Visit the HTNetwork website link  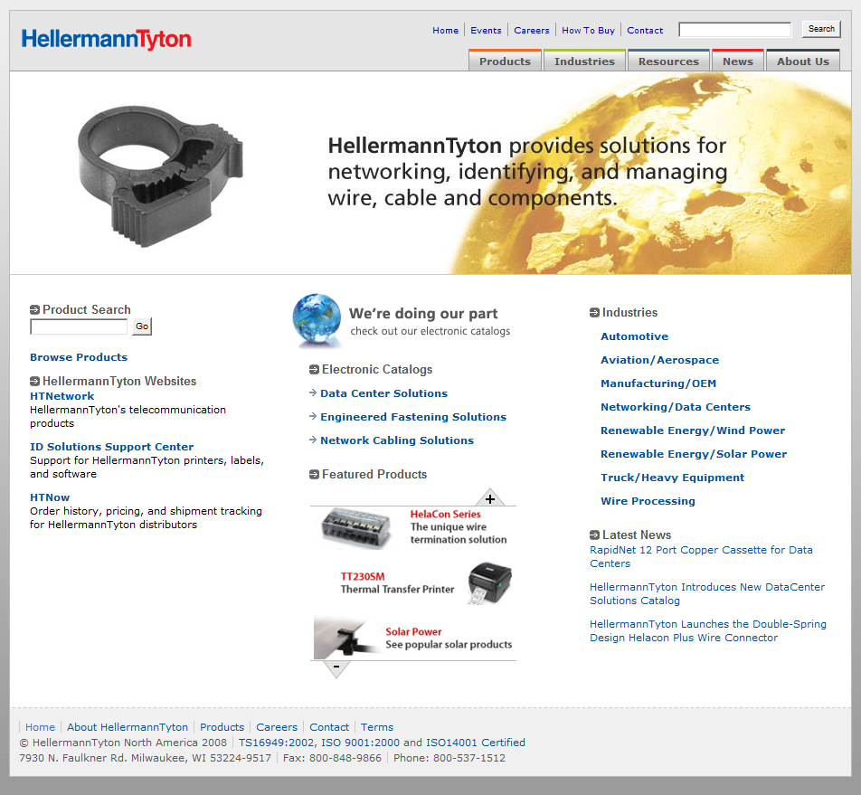(62, 396)
